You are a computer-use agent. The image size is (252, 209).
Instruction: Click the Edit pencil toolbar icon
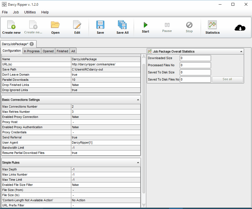point(77,25)
